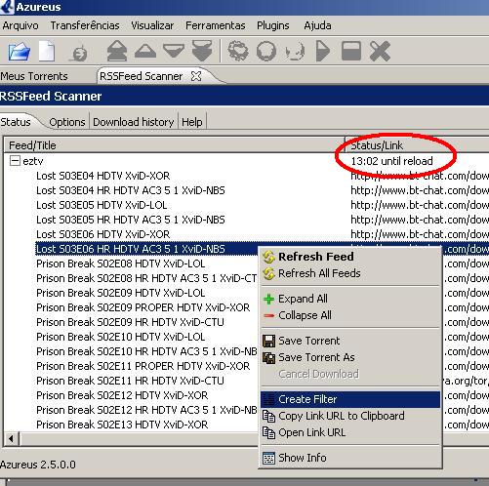Click the red minus Collapse All icon
489x486 pixels.
tap(268, 315)
